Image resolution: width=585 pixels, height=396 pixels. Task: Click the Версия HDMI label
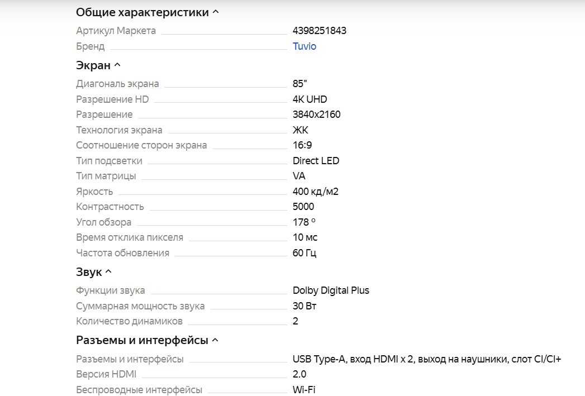click(106, 374)
